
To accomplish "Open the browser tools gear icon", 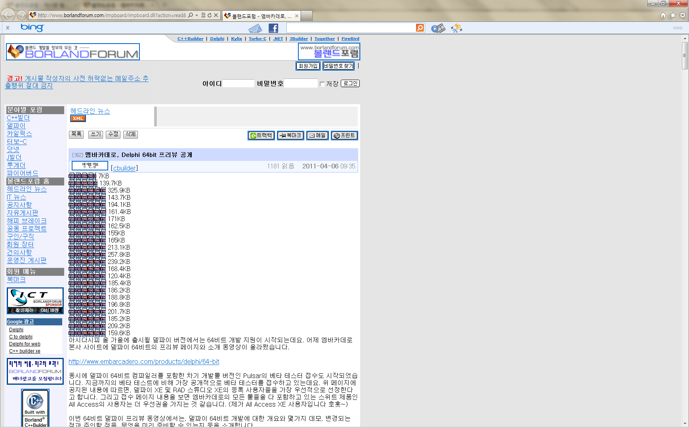I will [x=682, y=15].
